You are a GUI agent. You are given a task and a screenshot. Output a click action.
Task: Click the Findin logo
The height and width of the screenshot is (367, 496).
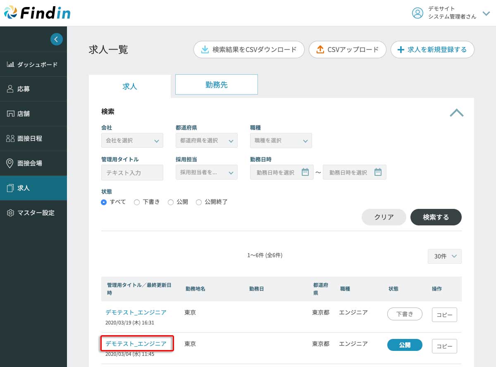(38, 13)
